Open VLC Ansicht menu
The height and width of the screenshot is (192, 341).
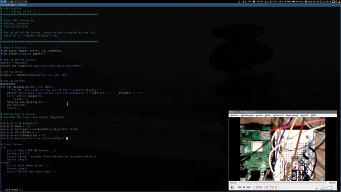coord(304,115)
